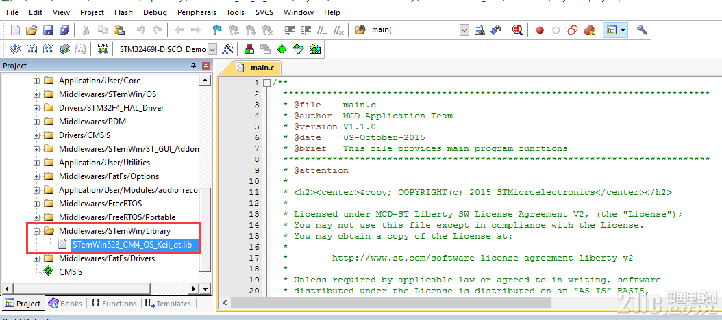The image size is (722, 320).
Task: Expand Application/User/Core folder
Action: 37,81
